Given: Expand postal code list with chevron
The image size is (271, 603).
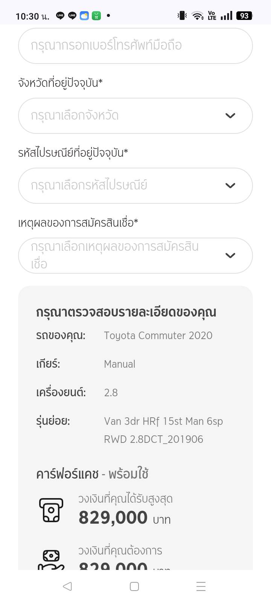Looking at the screenshot, I should 230,186.
